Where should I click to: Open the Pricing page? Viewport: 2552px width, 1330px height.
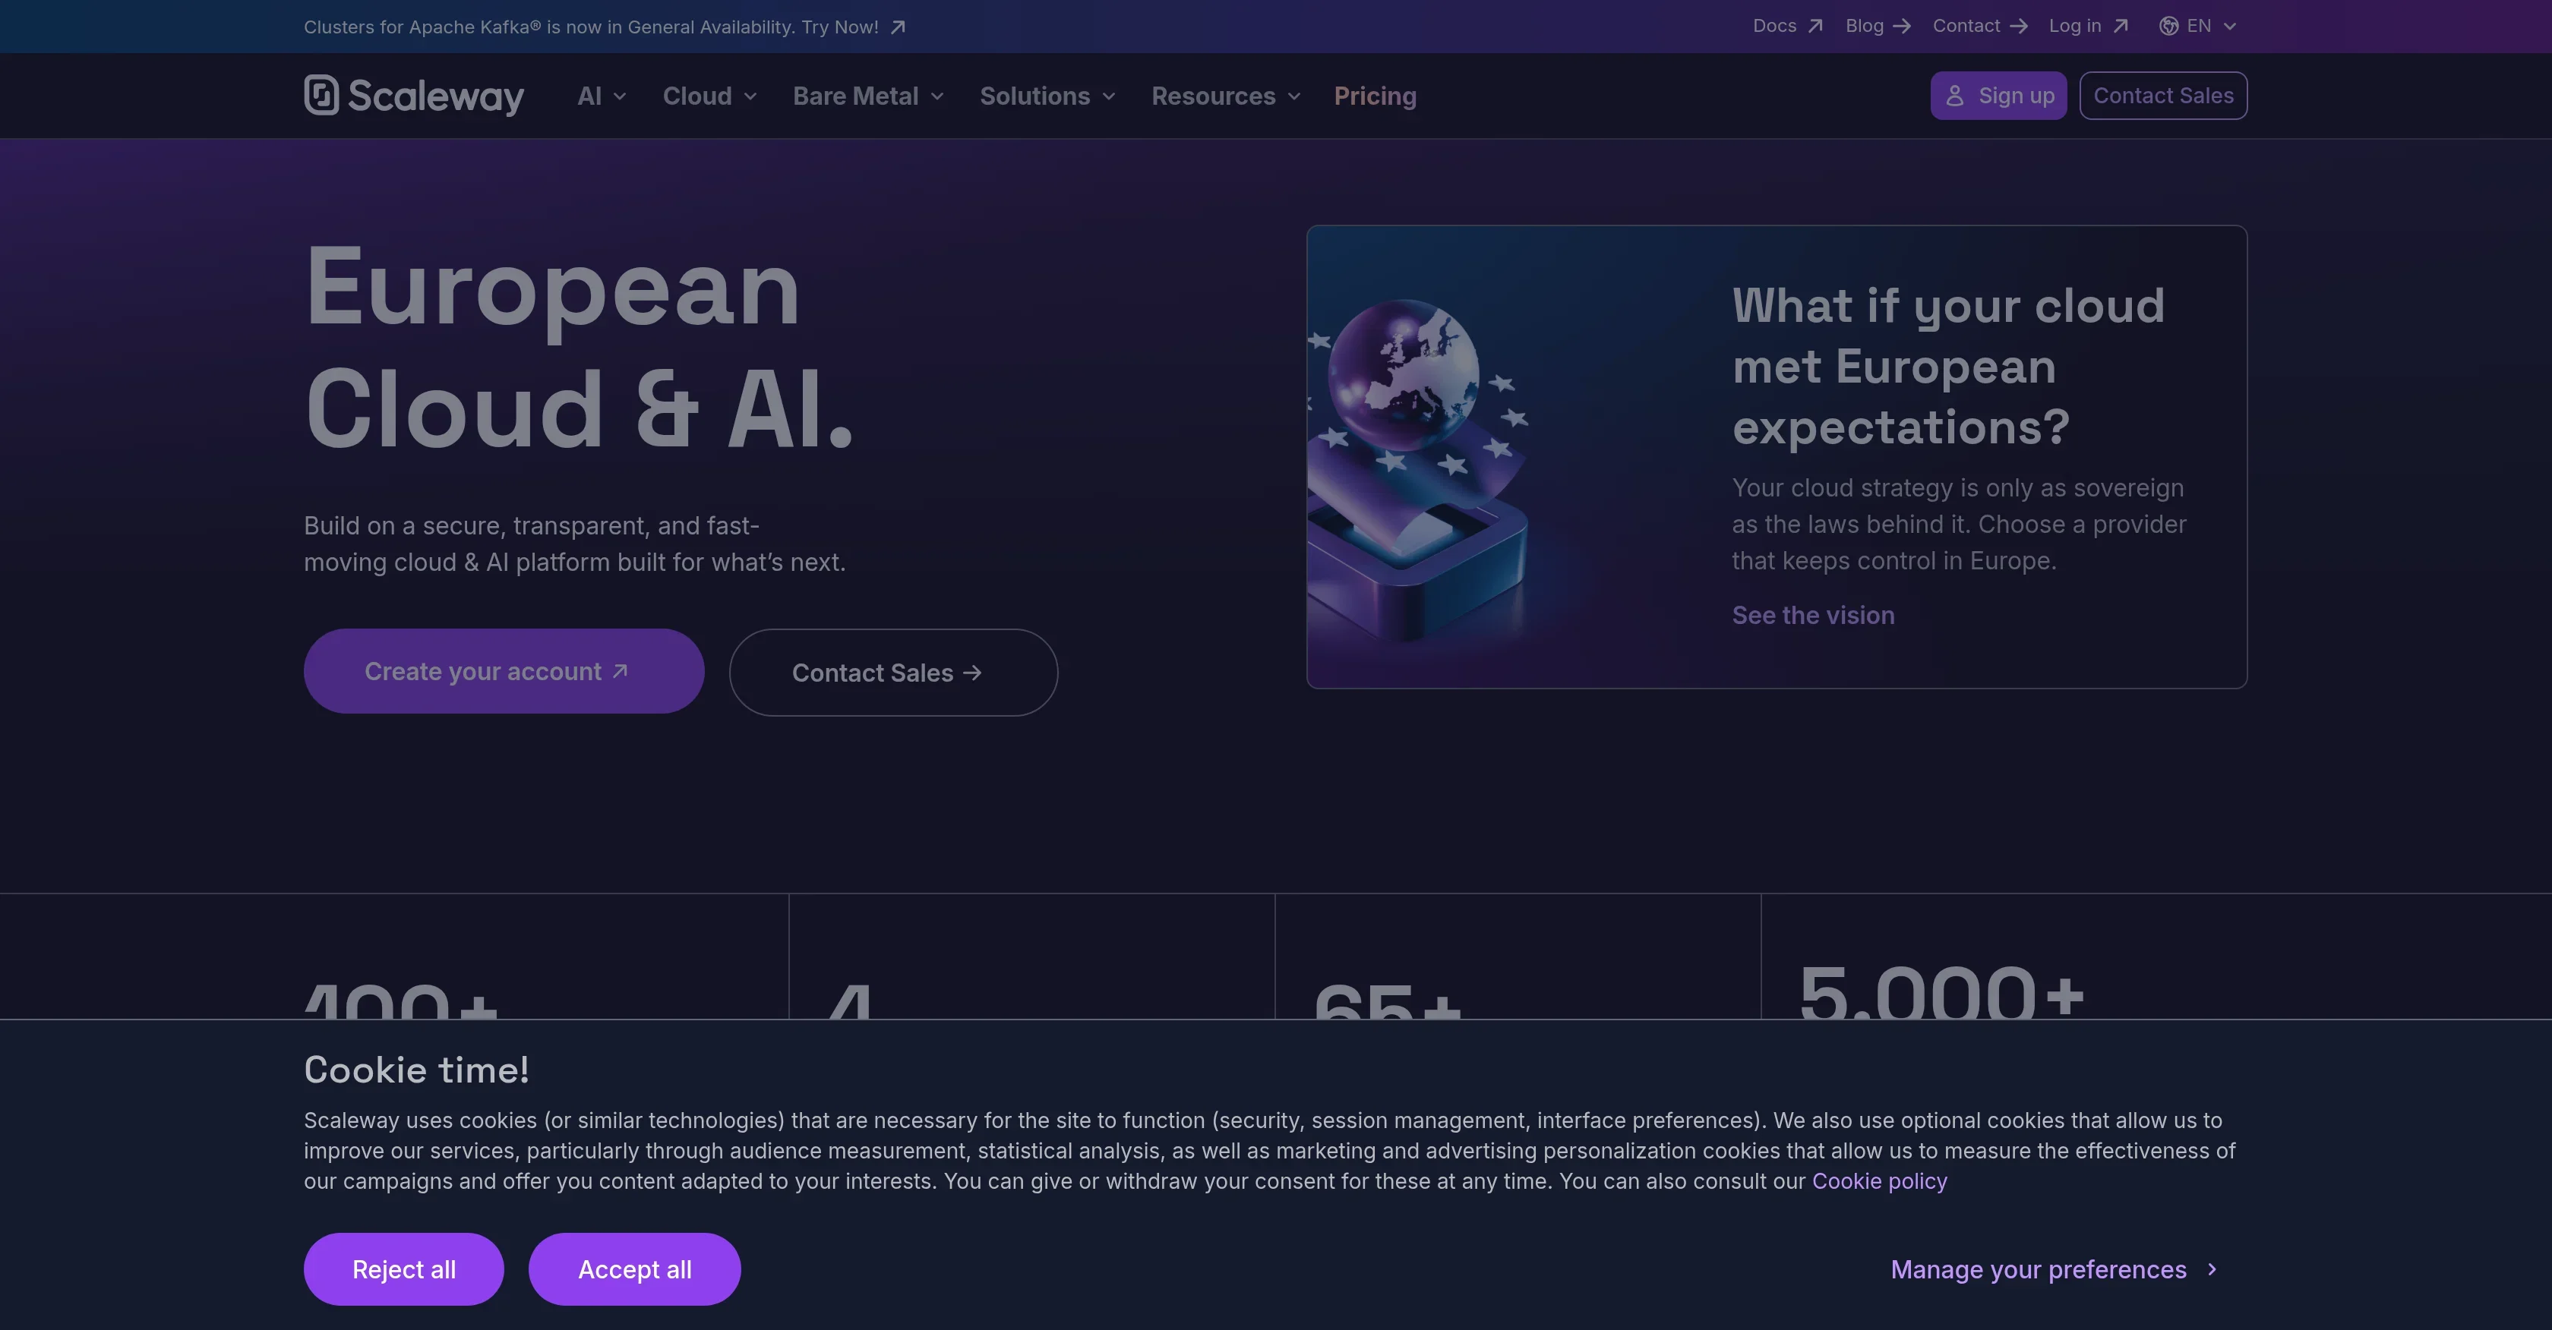(1374, 96)
